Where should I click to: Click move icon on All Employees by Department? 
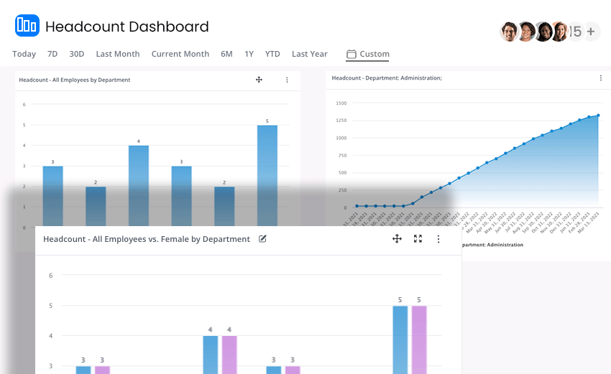[259, 80]
